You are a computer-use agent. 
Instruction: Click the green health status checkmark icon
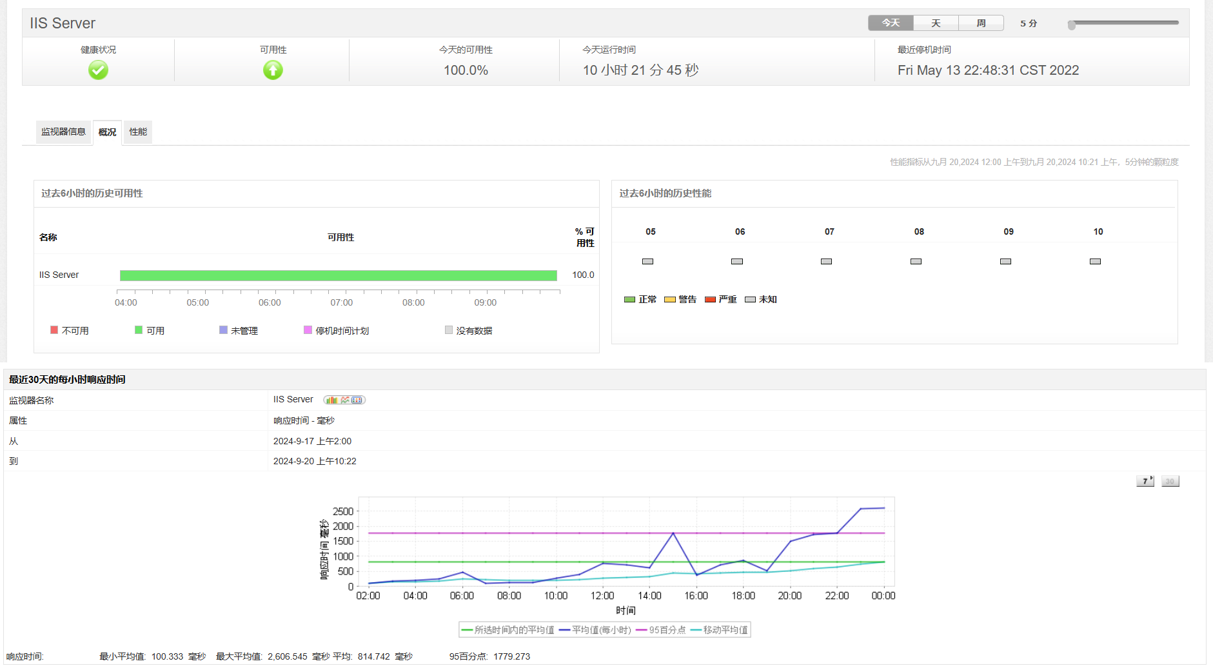[98, 70]
